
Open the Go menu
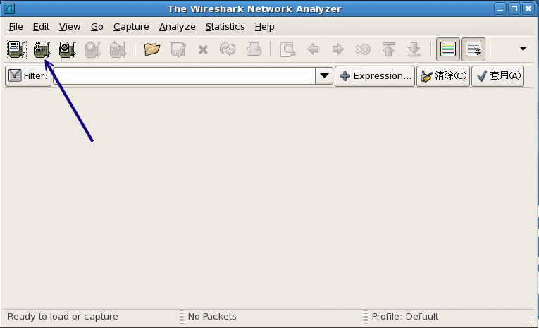(x=97, y=27)
